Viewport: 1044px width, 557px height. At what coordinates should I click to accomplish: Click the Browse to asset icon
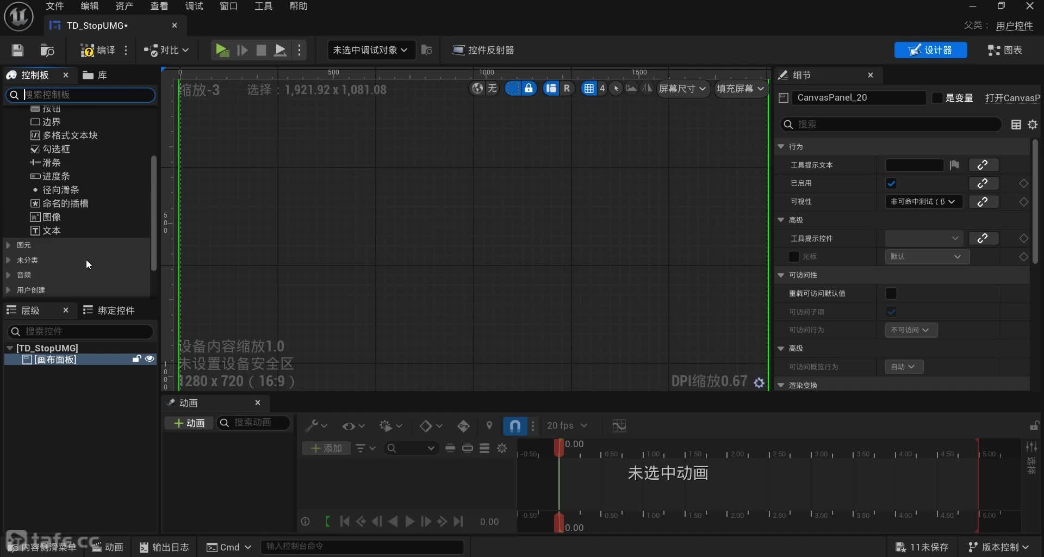point(47,50)
